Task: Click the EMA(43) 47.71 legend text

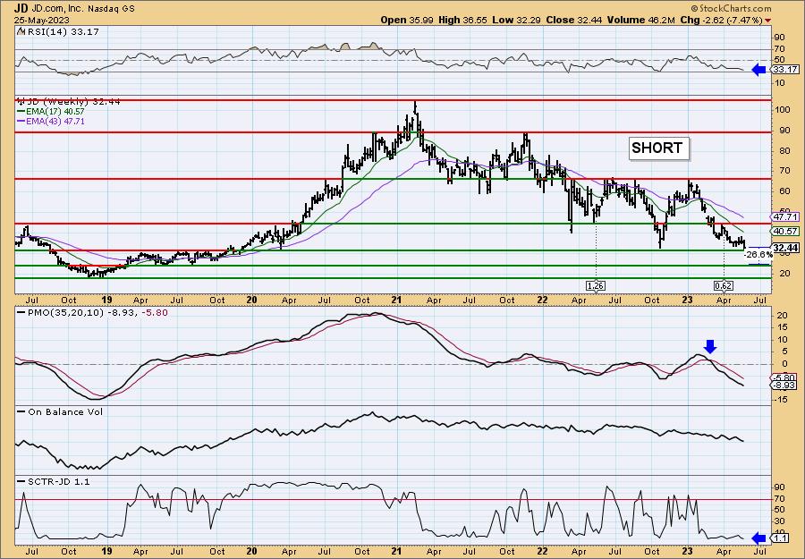Action: 55,122
